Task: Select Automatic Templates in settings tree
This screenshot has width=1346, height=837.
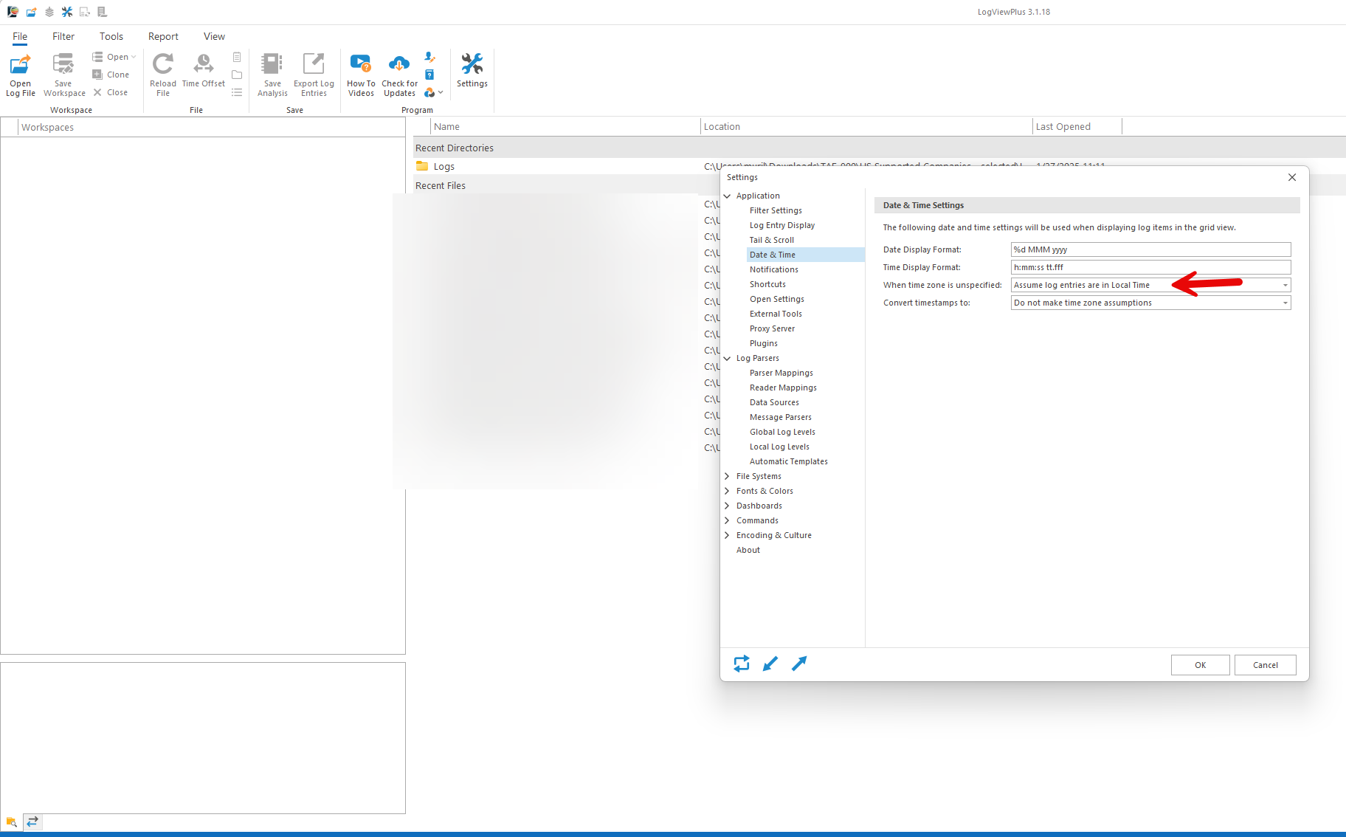Action: (x=789, y=461)
